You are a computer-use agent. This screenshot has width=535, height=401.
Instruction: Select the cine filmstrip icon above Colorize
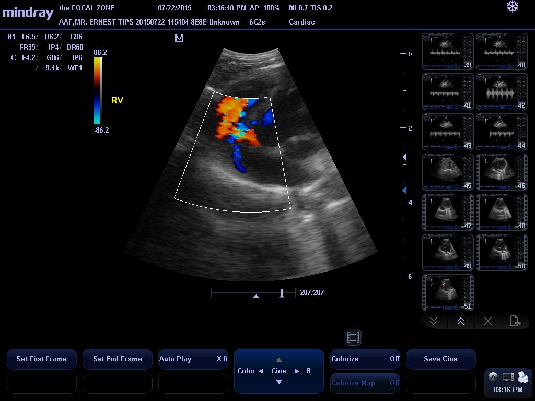(353, 337)
